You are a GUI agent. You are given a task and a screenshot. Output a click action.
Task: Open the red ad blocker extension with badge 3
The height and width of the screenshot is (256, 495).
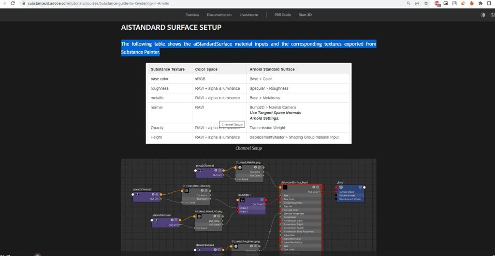(x=437, y=3)
